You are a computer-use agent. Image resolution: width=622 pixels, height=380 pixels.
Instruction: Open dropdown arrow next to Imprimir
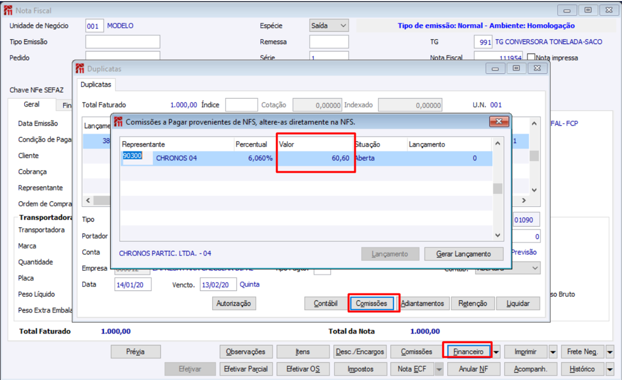(x=553, y=352)
